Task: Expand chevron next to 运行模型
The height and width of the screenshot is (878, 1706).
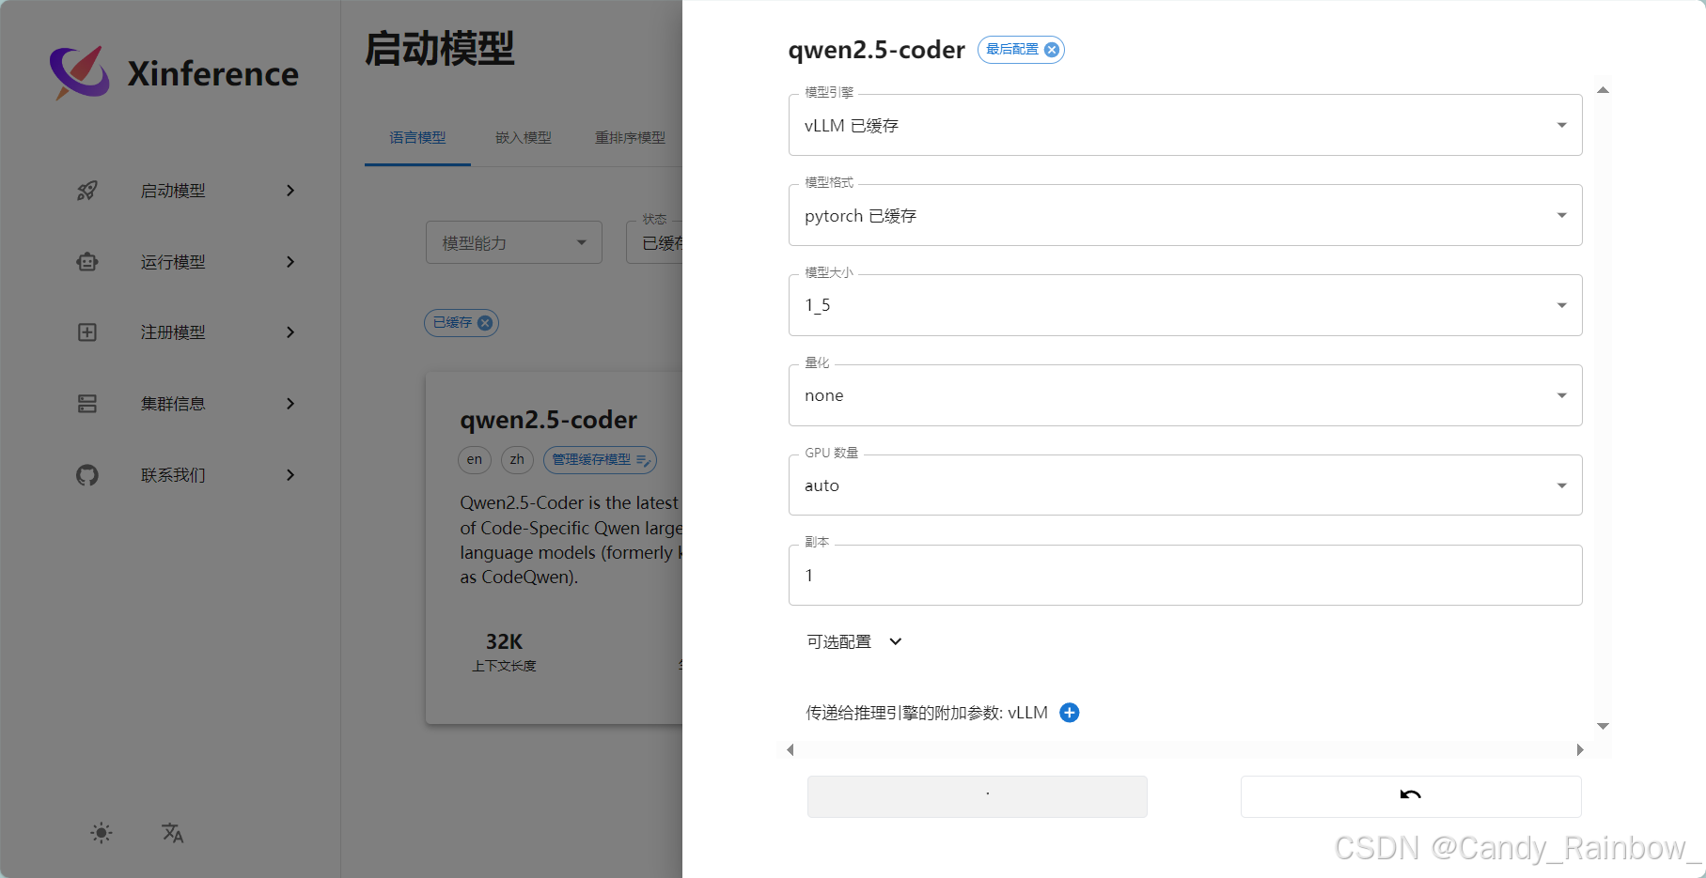Action: pos(290,262)
